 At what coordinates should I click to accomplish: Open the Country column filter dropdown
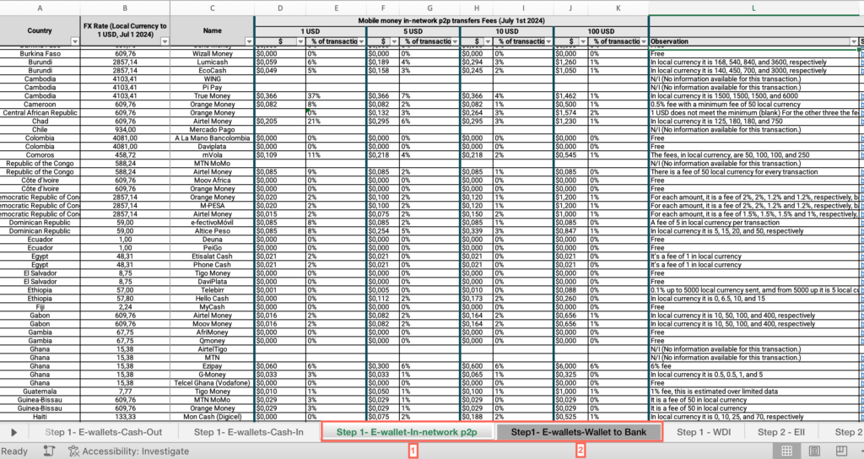[x=75, y=42]
